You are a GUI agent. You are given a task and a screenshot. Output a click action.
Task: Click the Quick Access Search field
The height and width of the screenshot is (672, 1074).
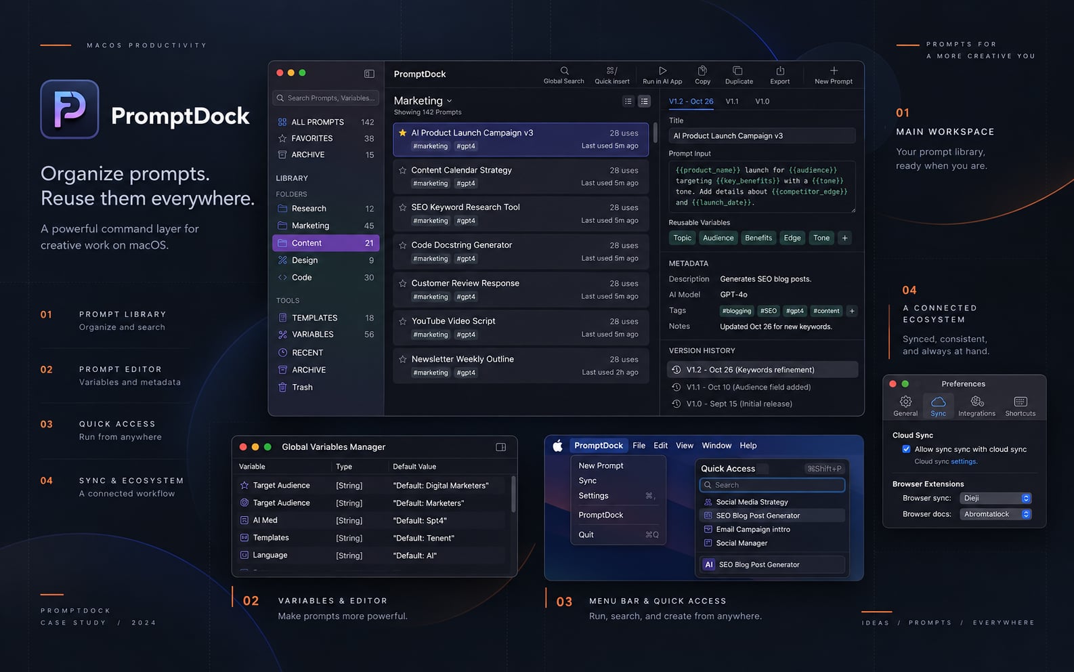tap(772, 485)
